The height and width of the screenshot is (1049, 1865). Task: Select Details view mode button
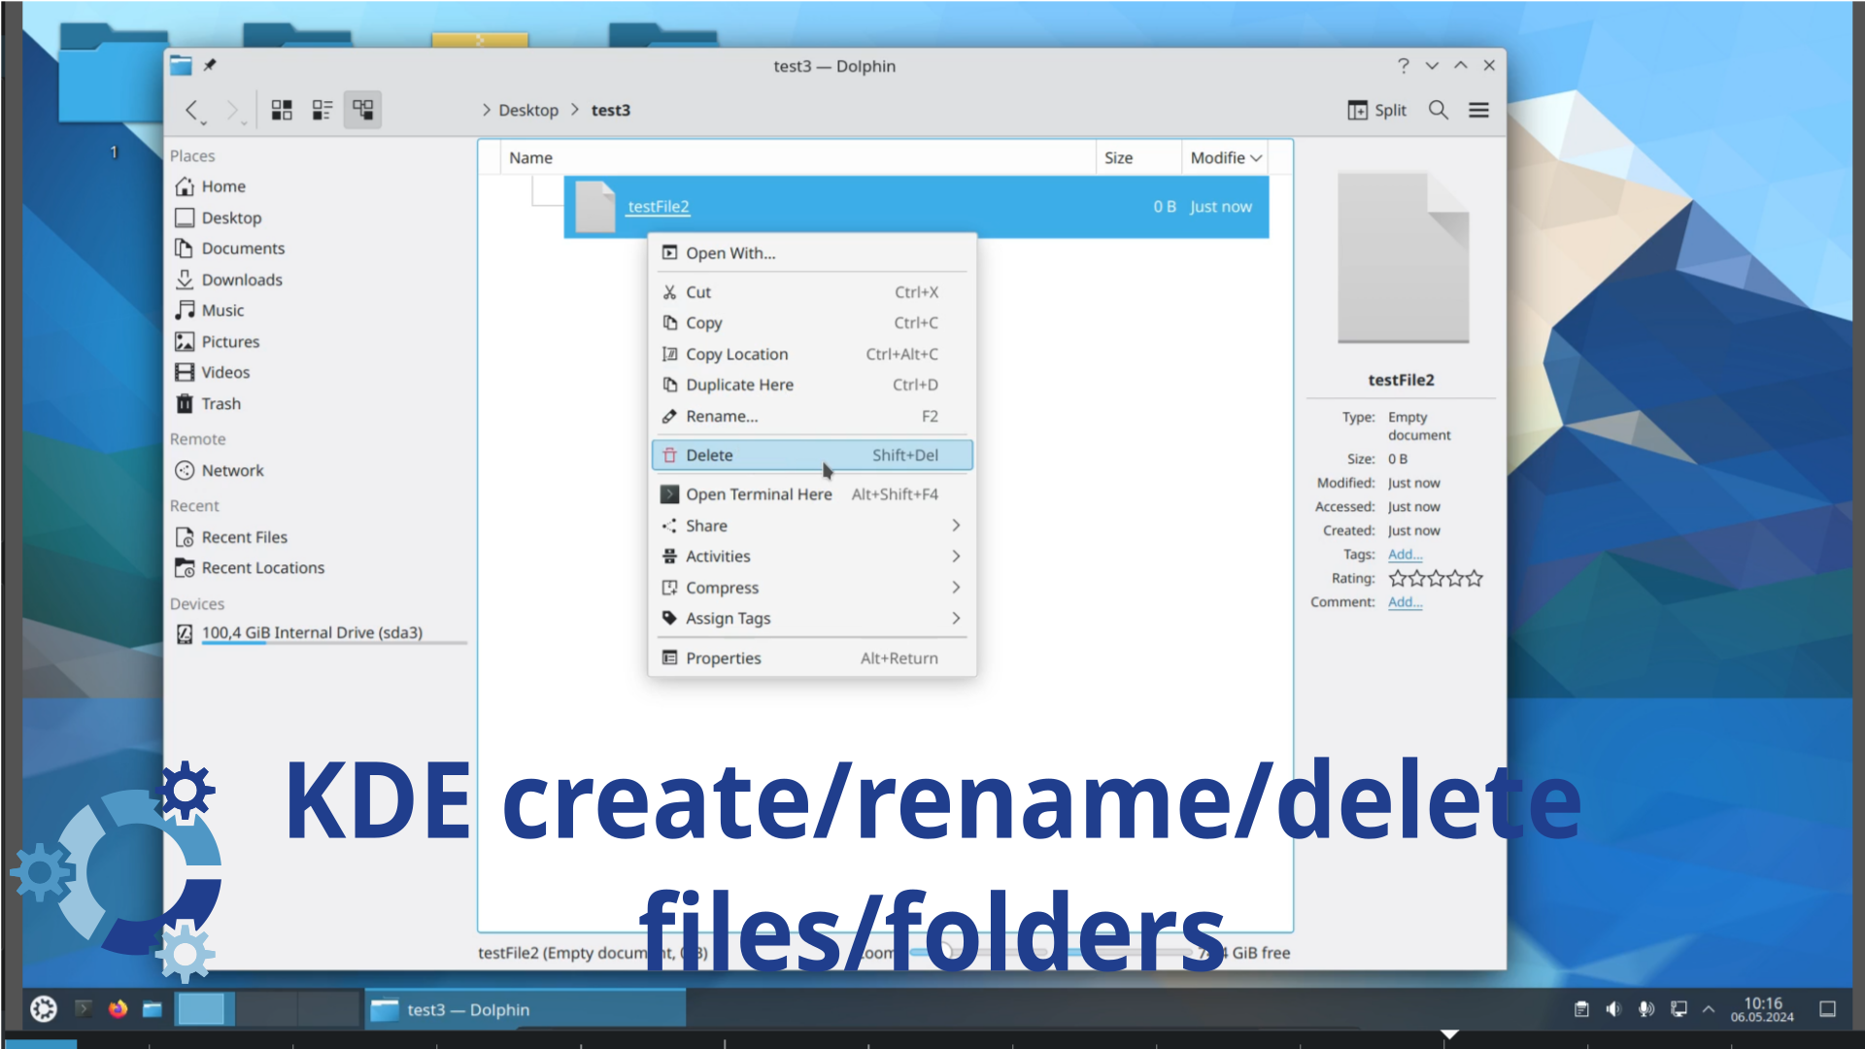(362, 110)
